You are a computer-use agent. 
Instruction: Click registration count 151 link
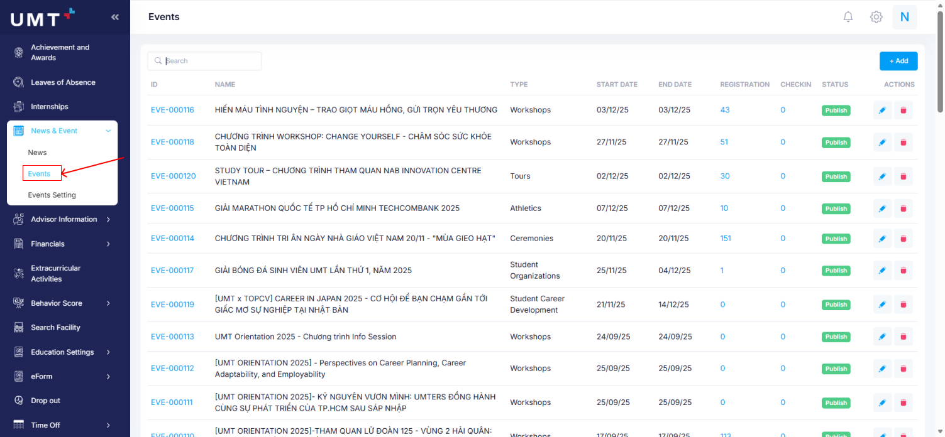(x=725, y=239)
